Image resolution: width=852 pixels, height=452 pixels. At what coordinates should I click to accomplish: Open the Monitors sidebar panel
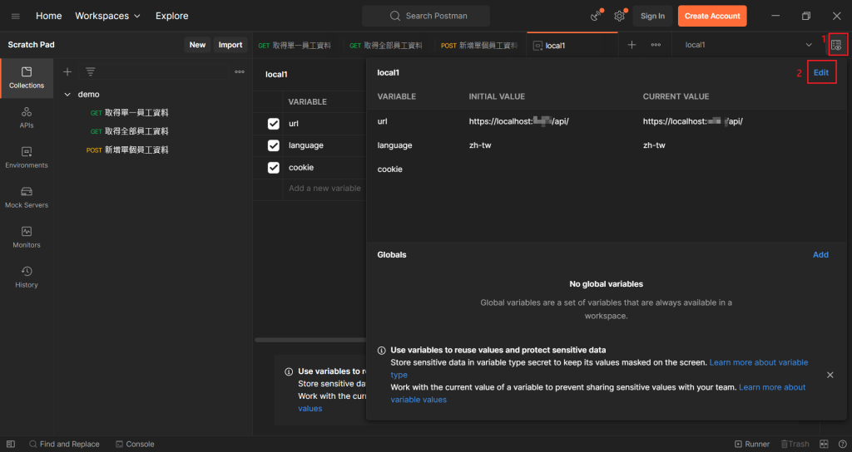pyautogui.click(x=27, y=238)
